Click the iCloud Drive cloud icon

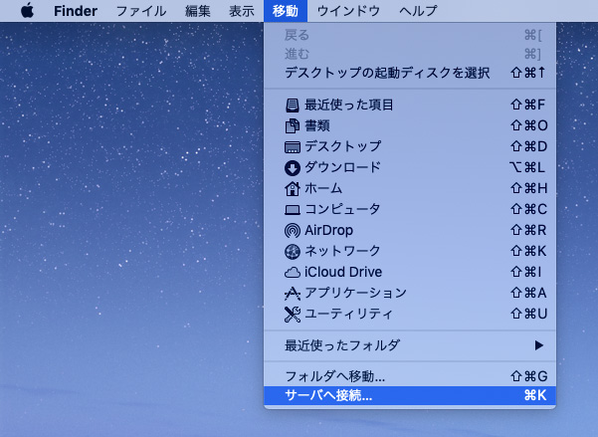(x=293, y=273)
